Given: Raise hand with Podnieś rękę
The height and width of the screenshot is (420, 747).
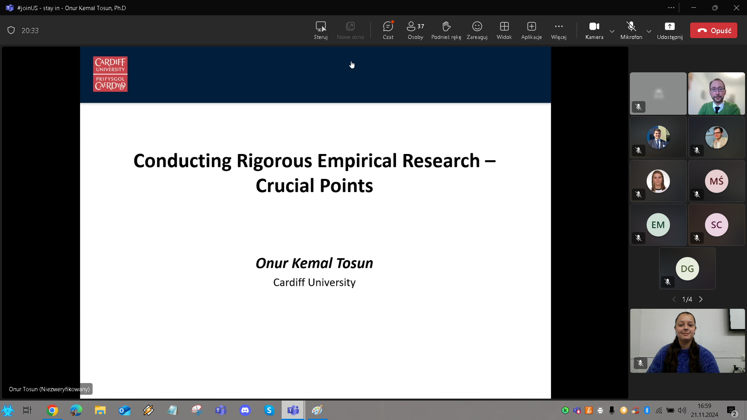Looking at the screenshot, I should [x=446, y=30].
